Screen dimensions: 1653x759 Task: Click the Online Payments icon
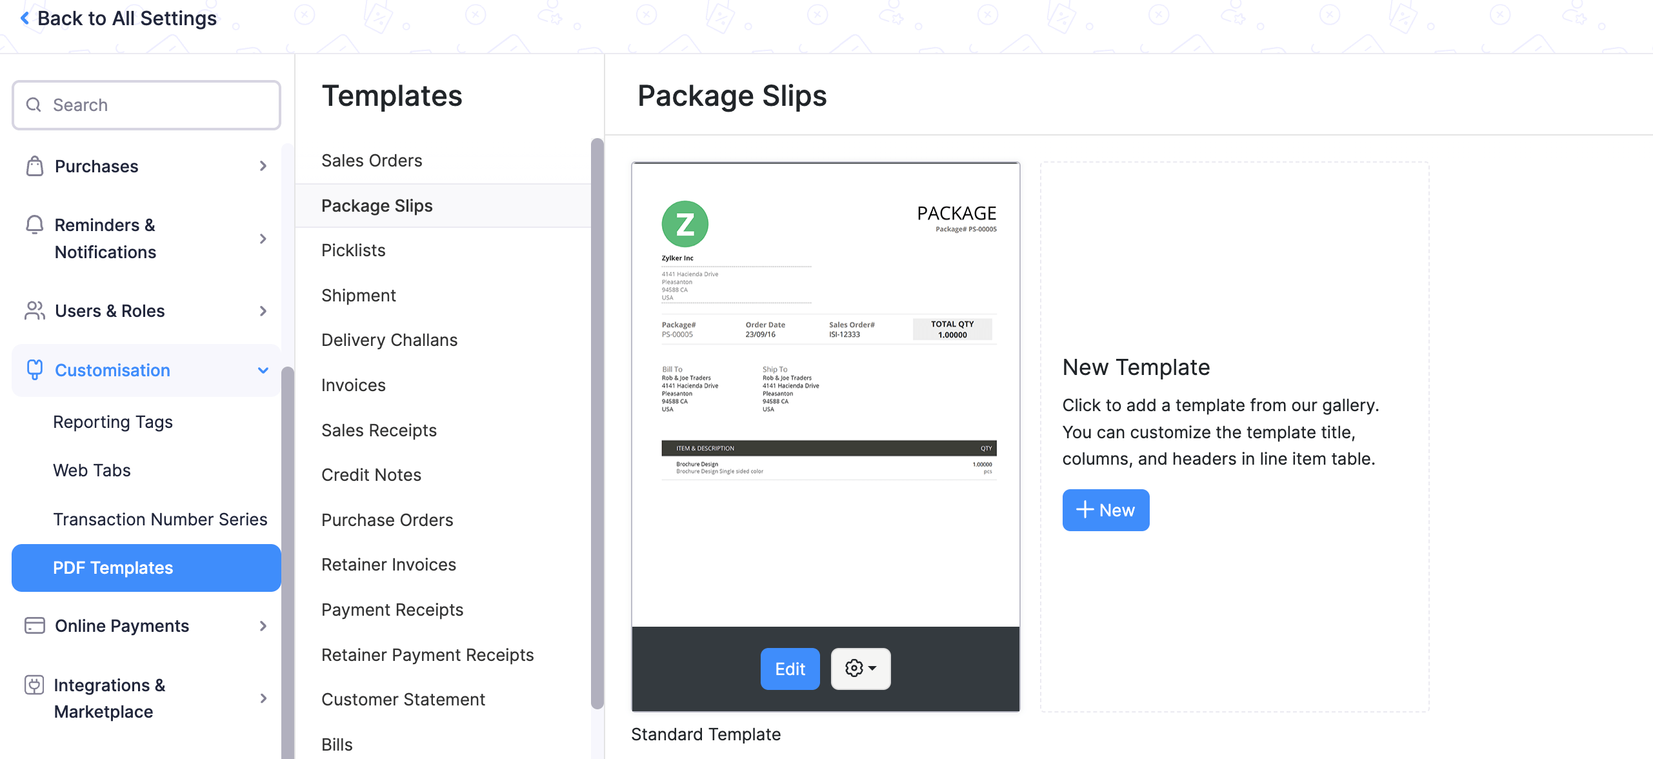[x=33, y=625]
